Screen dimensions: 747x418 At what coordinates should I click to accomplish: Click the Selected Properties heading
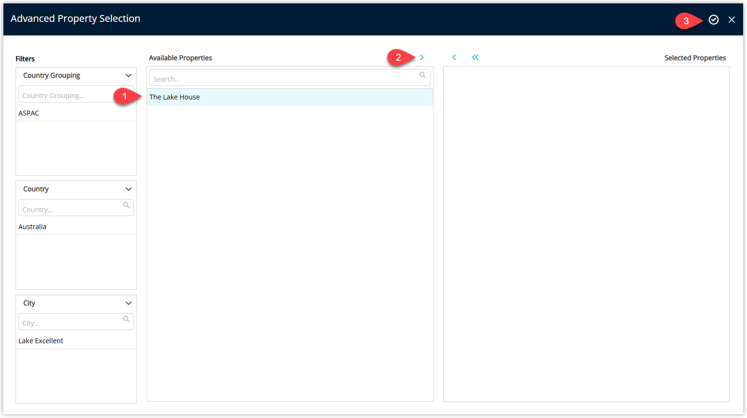(x=695, y=58)
